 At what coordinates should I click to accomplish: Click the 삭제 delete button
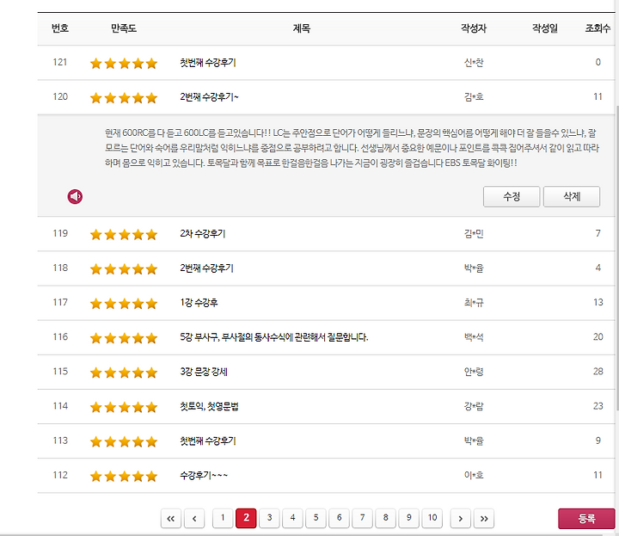click(572, 196)
